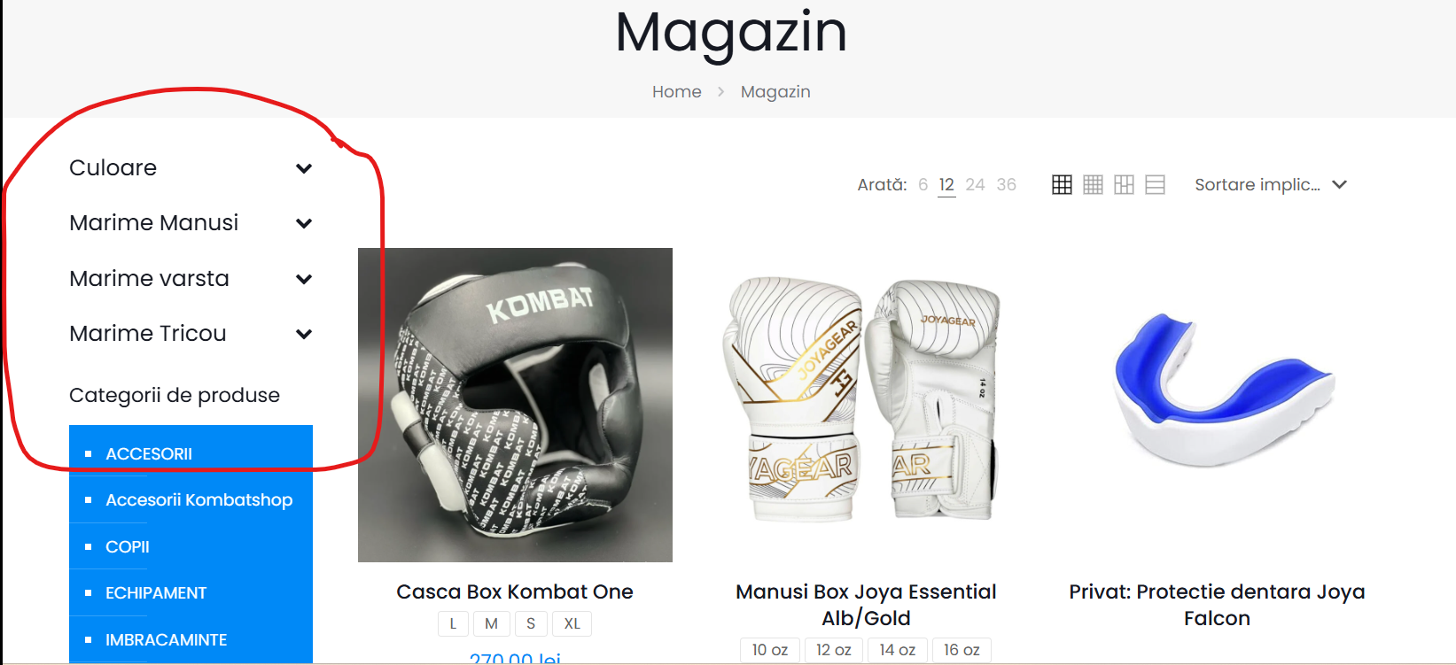The image size is (1456, 665).
Task: Open the COPII category
Action: click(128, 546)
